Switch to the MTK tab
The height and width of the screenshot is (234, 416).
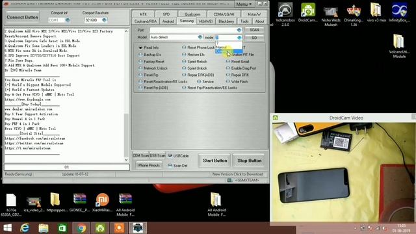[x=143, y=14]
